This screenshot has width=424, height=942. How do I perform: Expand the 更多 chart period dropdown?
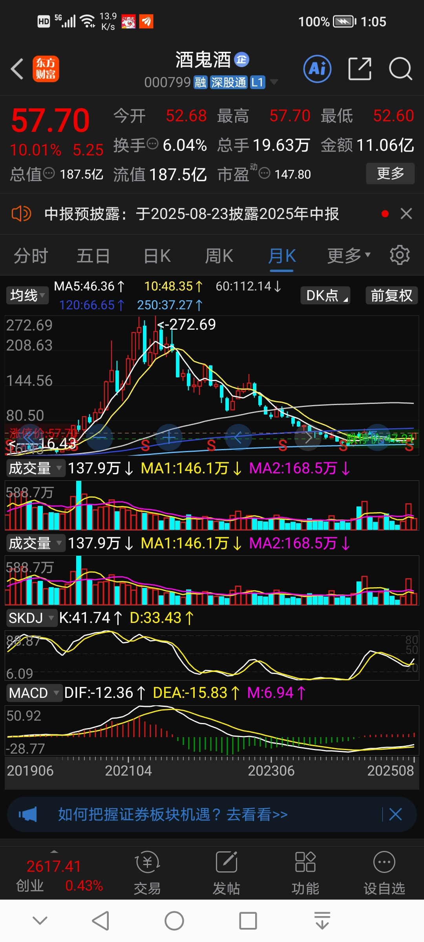coord(349,256)
